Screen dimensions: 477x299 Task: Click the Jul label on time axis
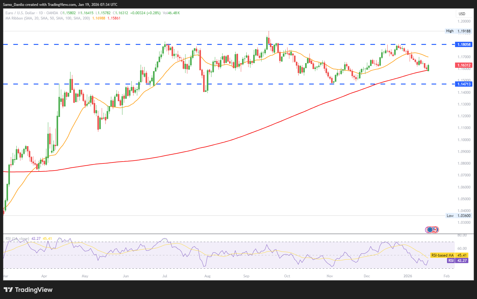click(x=165, y=276)
